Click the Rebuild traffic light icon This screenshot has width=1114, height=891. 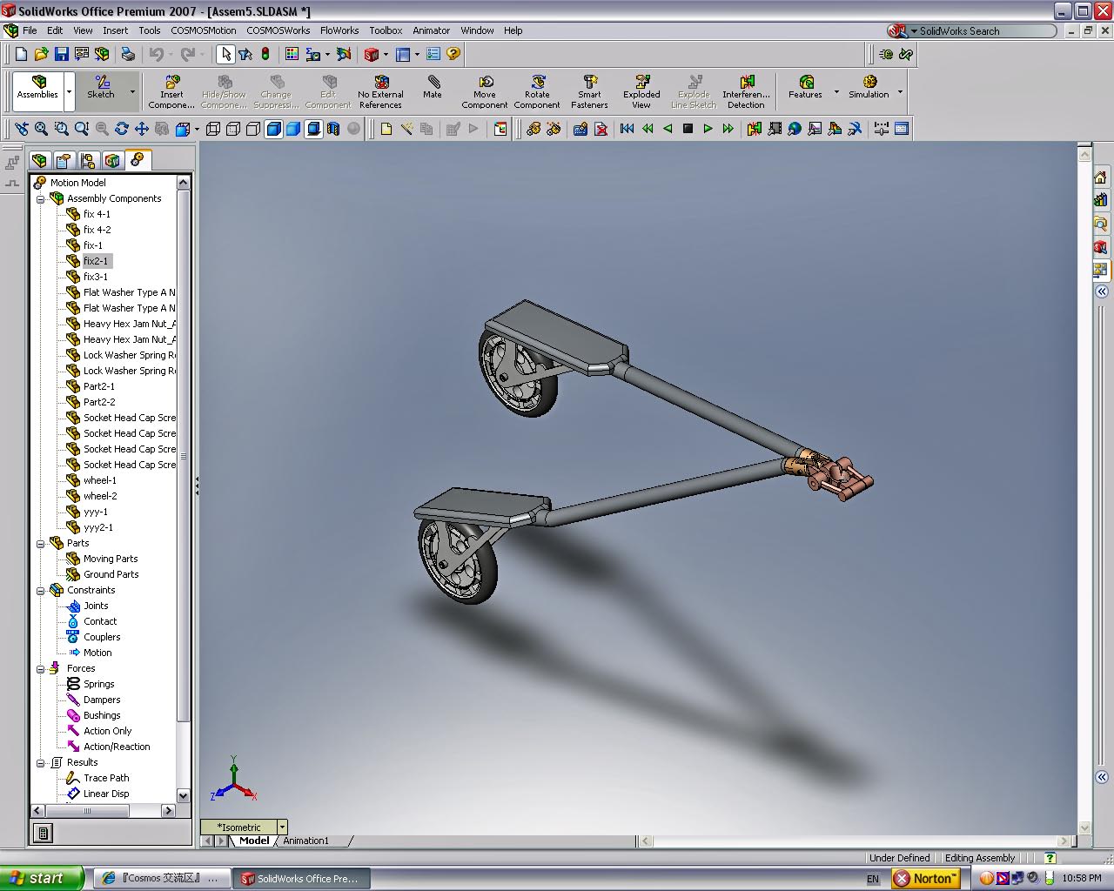(x=265, y=54)
